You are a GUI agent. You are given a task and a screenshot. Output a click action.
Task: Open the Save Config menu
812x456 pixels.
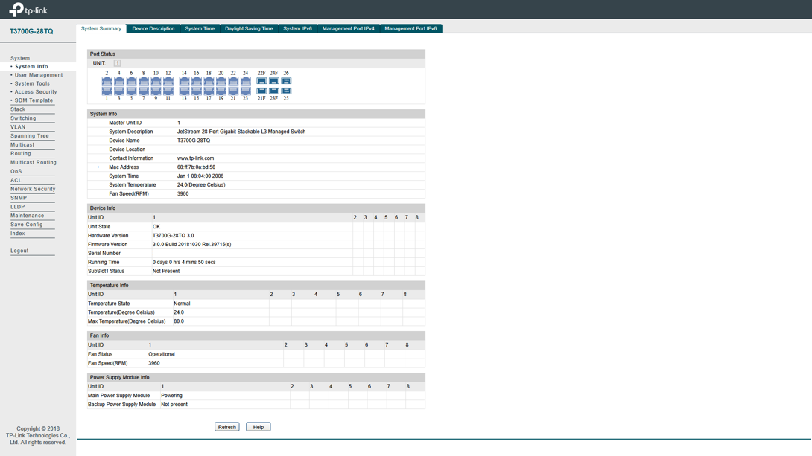pos(26,225)
